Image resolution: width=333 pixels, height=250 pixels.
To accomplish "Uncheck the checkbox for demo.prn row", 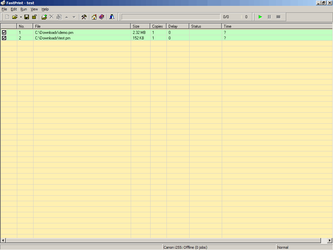I will [4, 33].
